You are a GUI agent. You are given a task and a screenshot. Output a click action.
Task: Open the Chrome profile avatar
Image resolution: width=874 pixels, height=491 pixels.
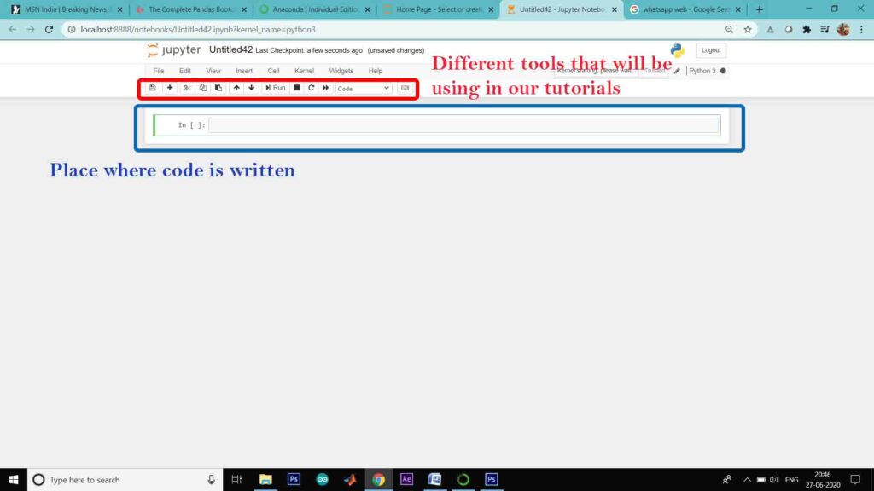(843, 30)
